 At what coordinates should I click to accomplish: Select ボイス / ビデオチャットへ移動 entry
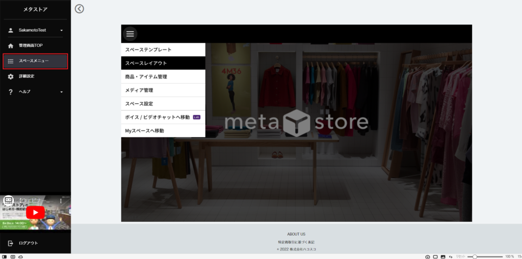click(163, 118)
